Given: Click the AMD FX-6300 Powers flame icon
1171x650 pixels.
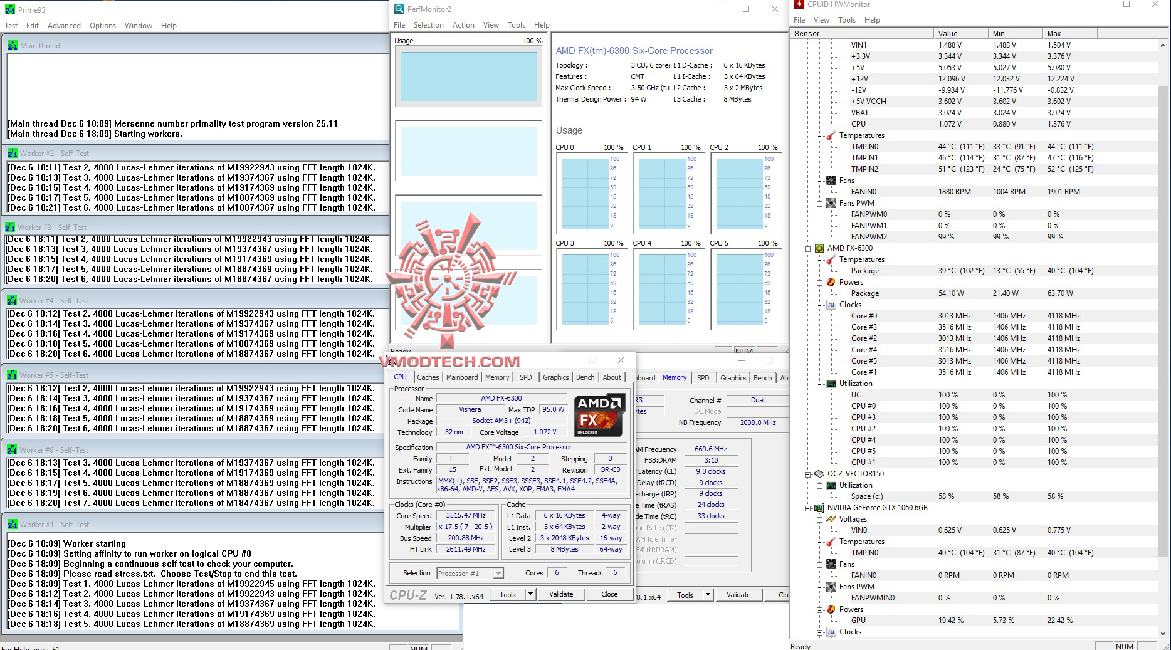Looking at the screenshot, I should point(831,282).
